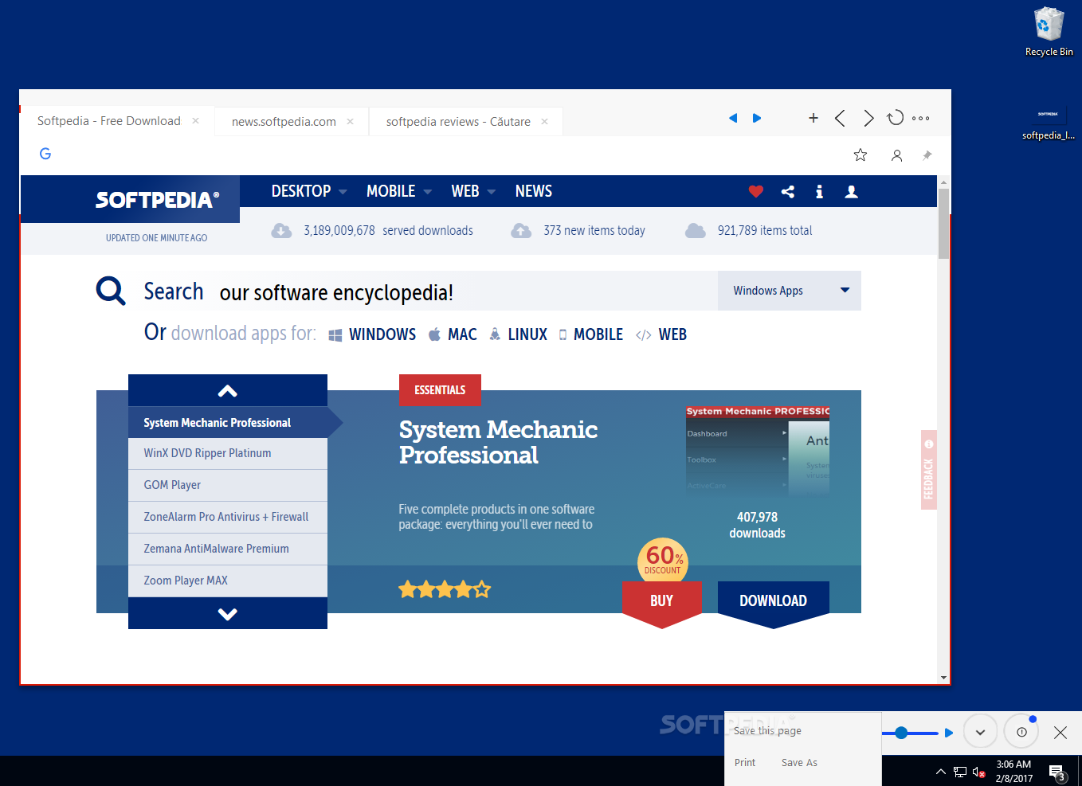Click the magnifying glass search icon

point(111,291)
